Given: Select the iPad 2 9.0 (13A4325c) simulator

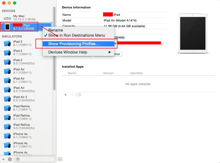Looking at the screenshot, I should tap(26, 62).
